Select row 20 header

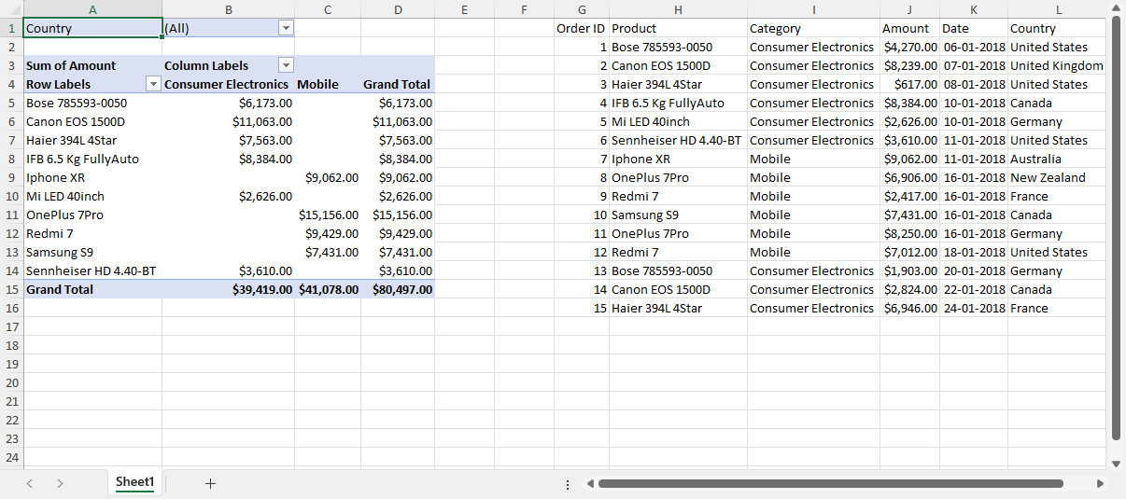(11, 382)
